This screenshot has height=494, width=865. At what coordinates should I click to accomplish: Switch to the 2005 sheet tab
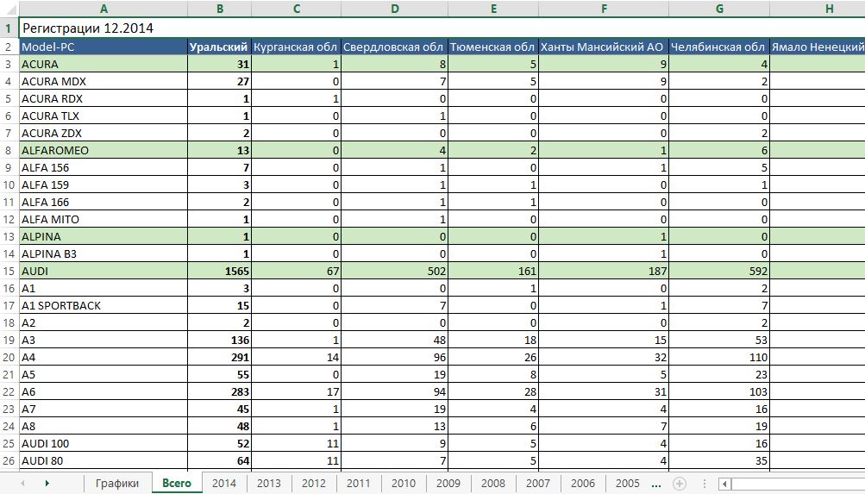tap(627, 484)
